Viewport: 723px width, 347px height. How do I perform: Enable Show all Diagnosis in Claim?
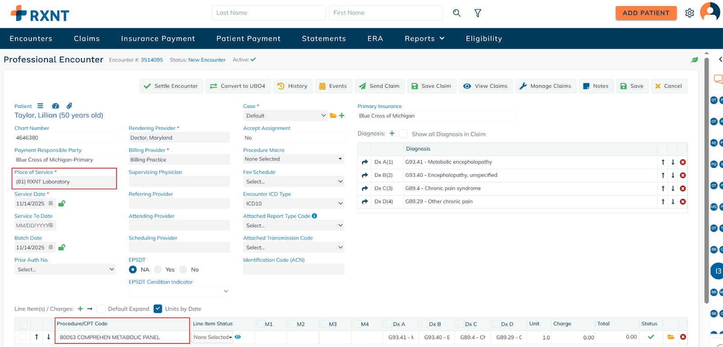point(404,134)
